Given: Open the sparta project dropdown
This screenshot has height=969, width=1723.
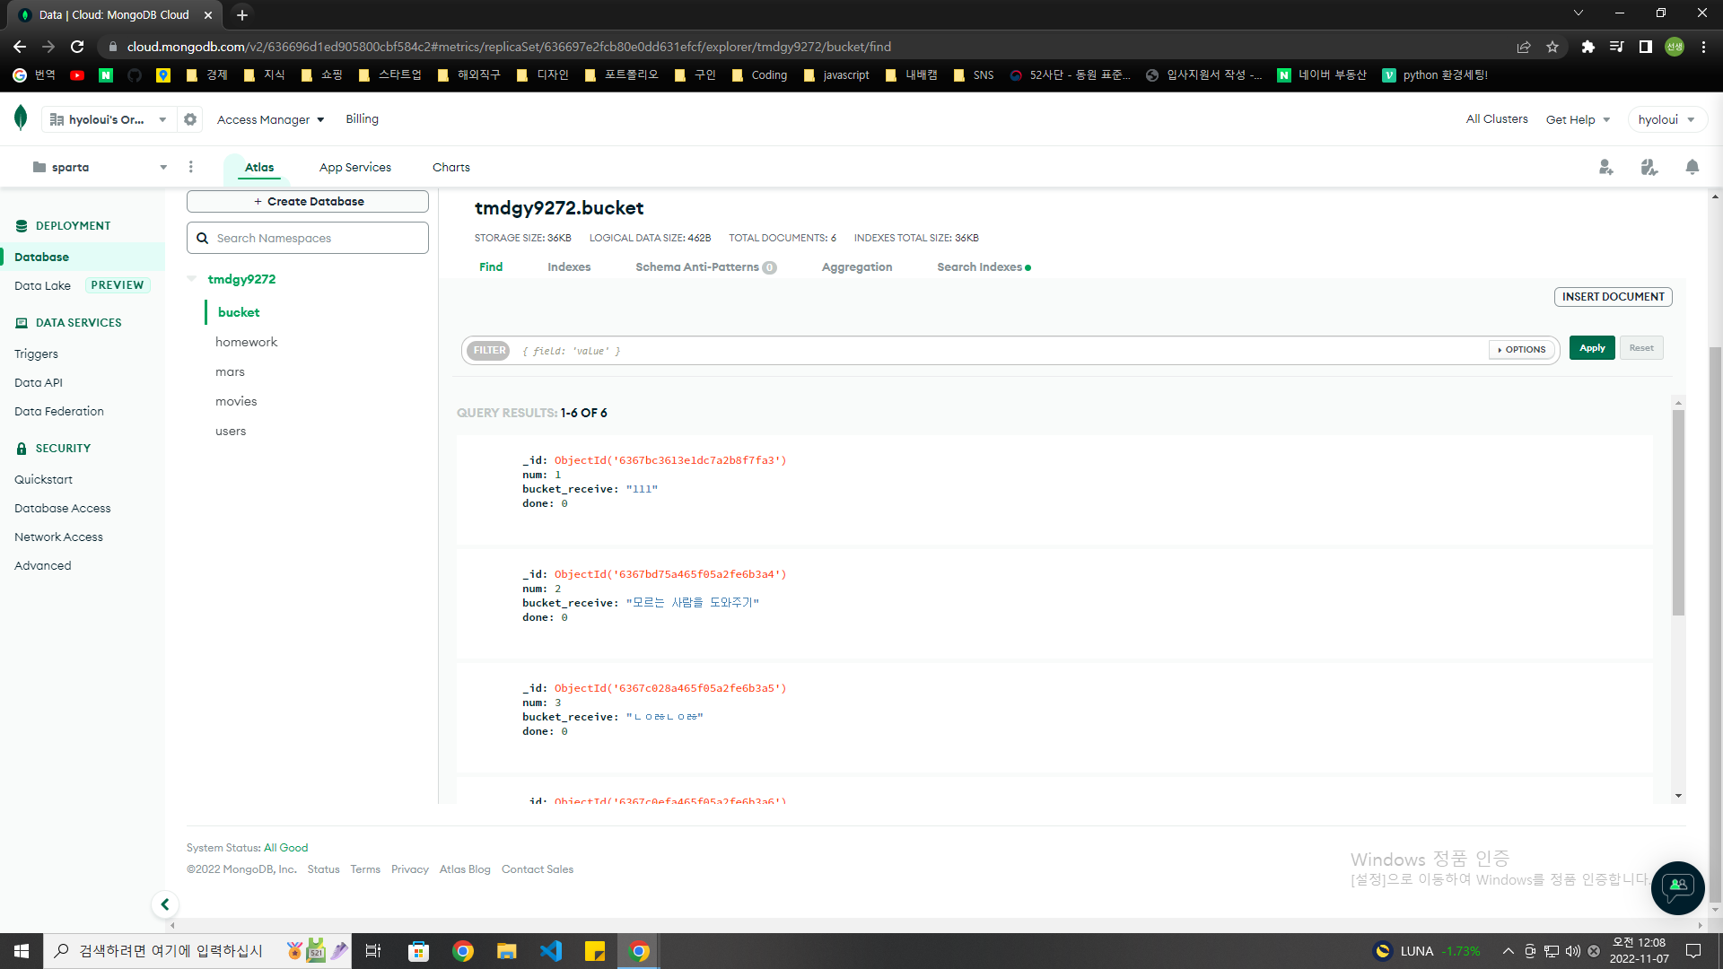Looking at the screenshot, I should [99, 167].
